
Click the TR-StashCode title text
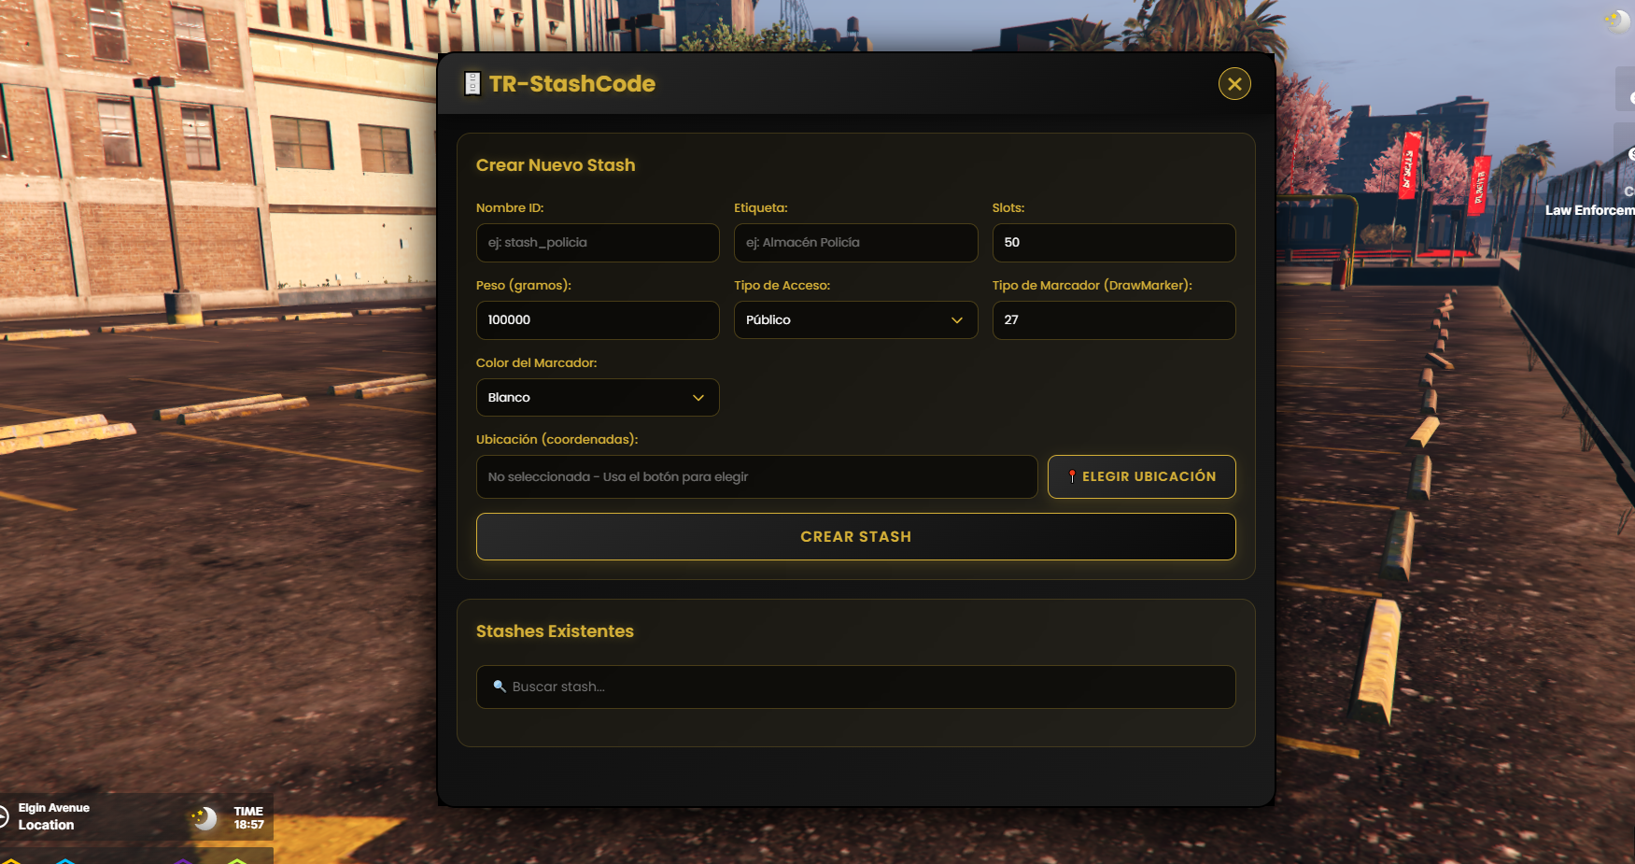point(572,84)
